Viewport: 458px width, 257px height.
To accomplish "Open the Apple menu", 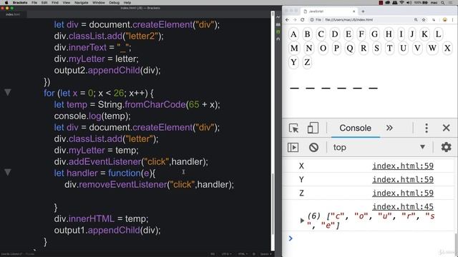I will tap(6, 3).
